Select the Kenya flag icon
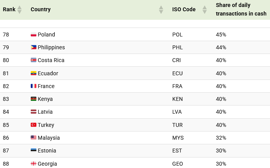 (x=33, y=99)
